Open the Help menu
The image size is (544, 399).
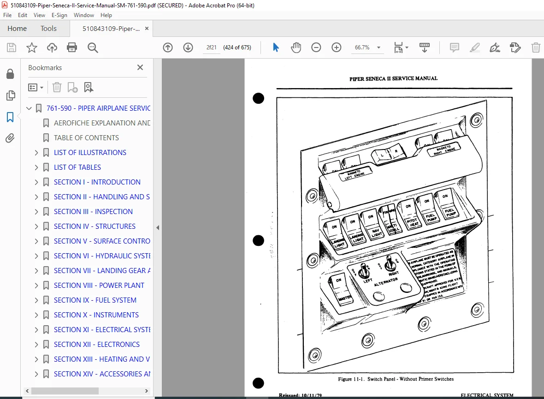(x=106, y=15)
